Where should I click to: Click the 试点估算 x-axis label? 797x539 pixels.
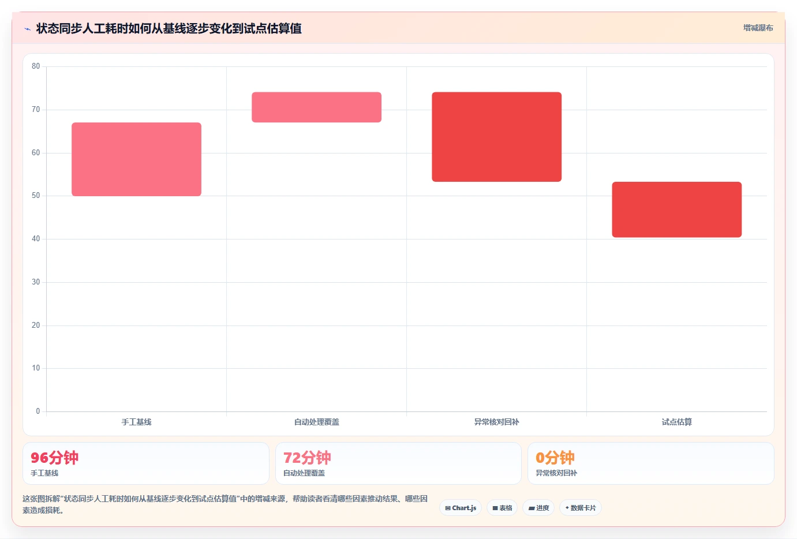coord(676,422)
